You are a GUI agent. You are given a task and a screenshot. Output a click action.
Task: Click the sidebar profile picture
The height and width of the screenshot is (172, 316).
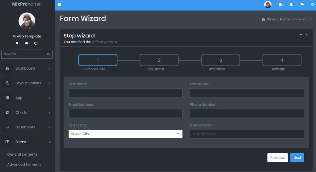tap(27, 21)
